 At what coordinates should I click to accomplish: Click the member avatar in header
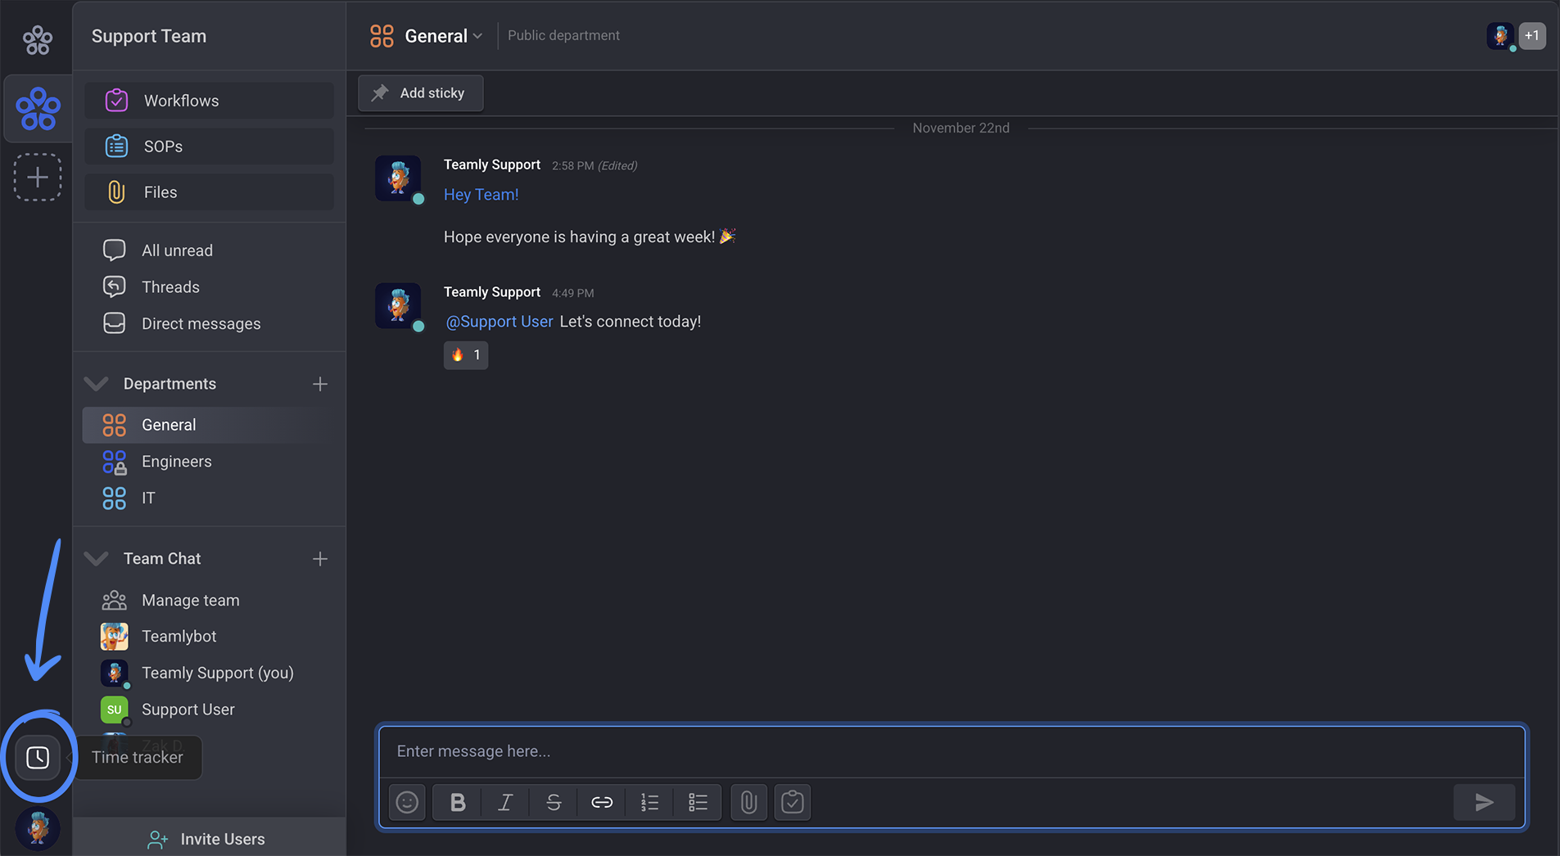[x=1500, y=36]
